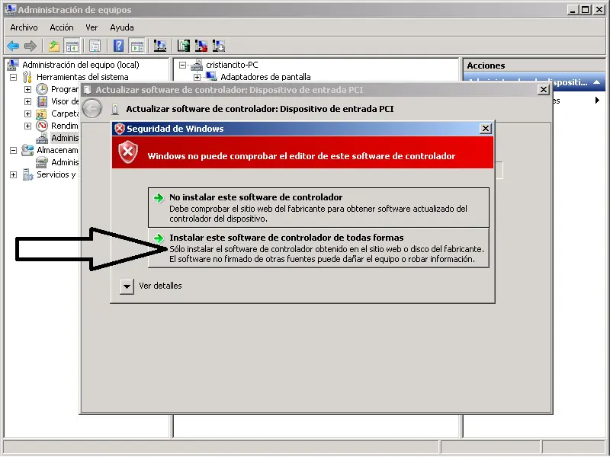Collapse the Almacenamiento node
The image size is (610, 457).
pyautogui.click(x=13, y=150)
